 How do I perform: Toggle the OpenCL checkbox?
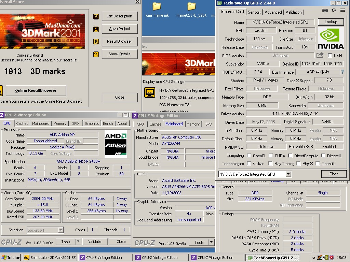pyautogui.click(x=249, y=156)
